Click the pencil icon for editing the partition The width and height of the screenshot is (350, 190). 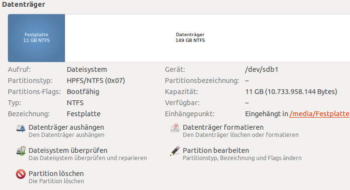[x=175, y=151]
